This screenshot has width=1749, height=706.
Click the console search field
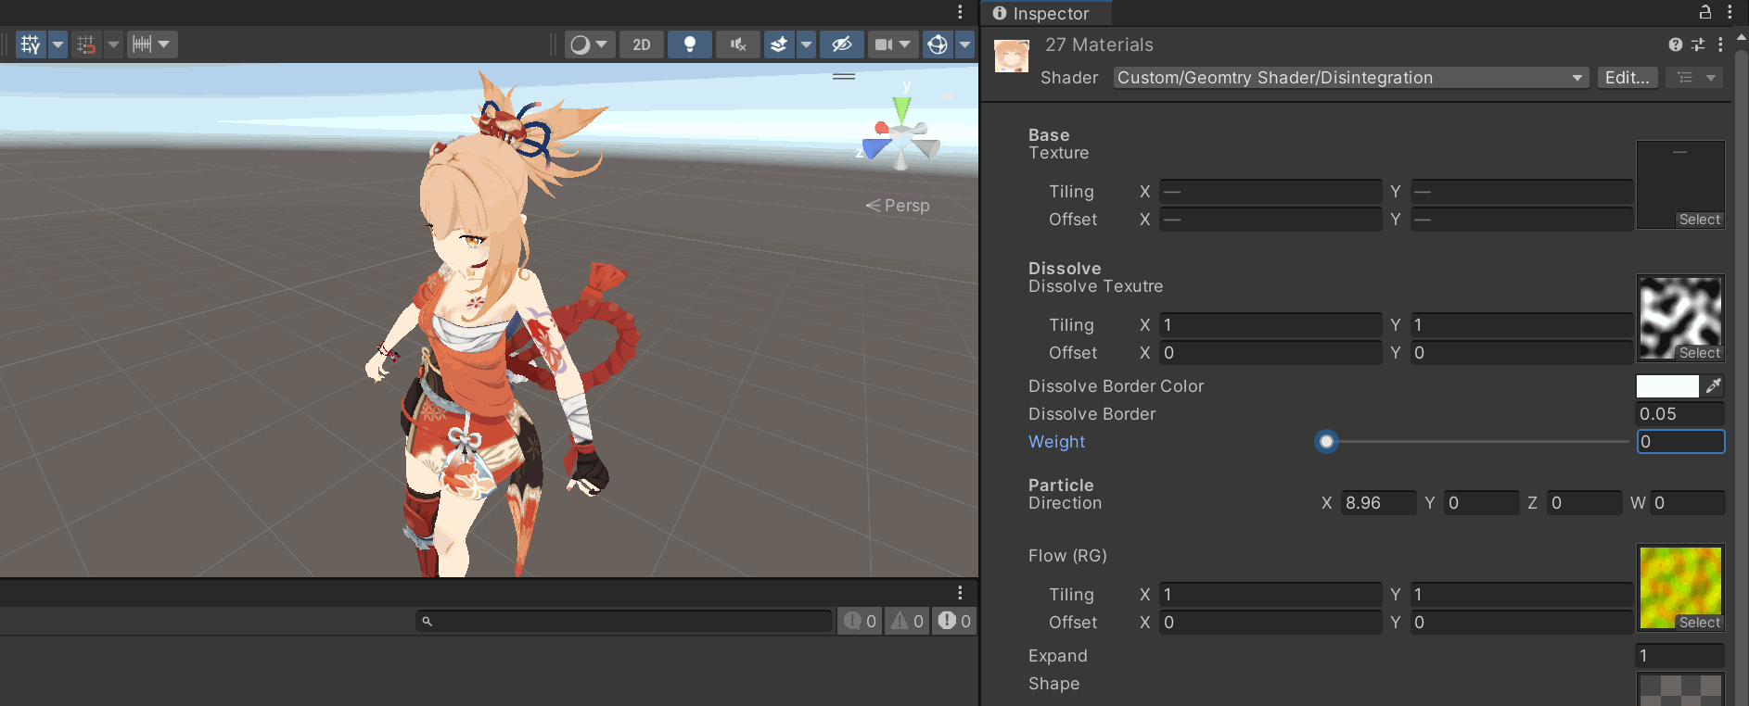tap(624, 621)
